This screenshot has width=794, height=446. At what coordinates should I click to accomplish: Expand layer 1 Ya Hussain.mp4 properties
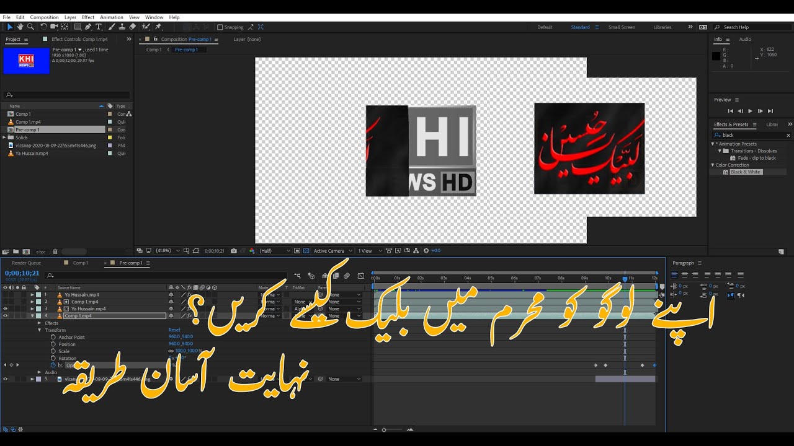[32, 295]
